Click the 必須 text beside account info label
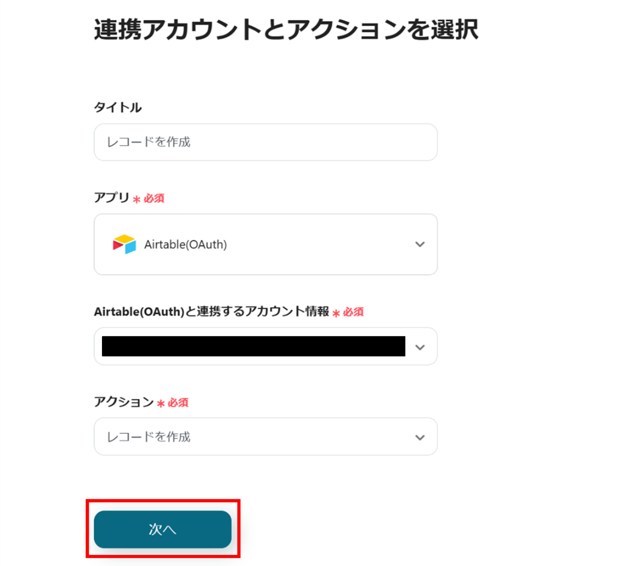This screenshot has height=566, width=618. [353, 312]
